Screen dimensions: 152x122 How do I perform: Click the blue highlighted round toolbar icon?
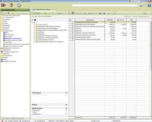104,13
